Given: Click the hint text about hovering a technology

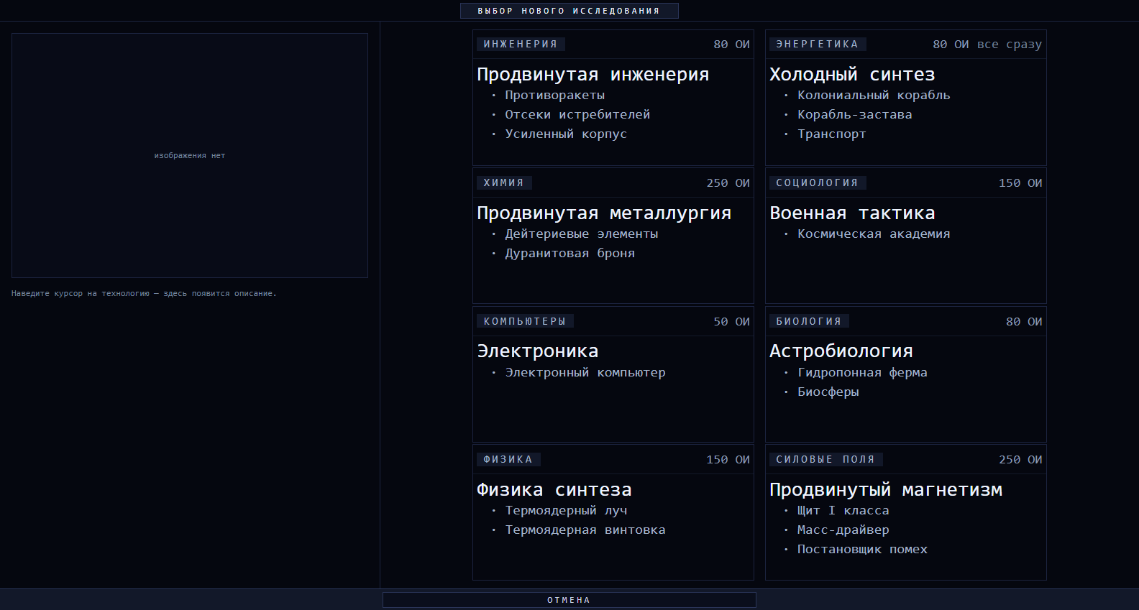Looking at the screenshot, I should 144,293.
